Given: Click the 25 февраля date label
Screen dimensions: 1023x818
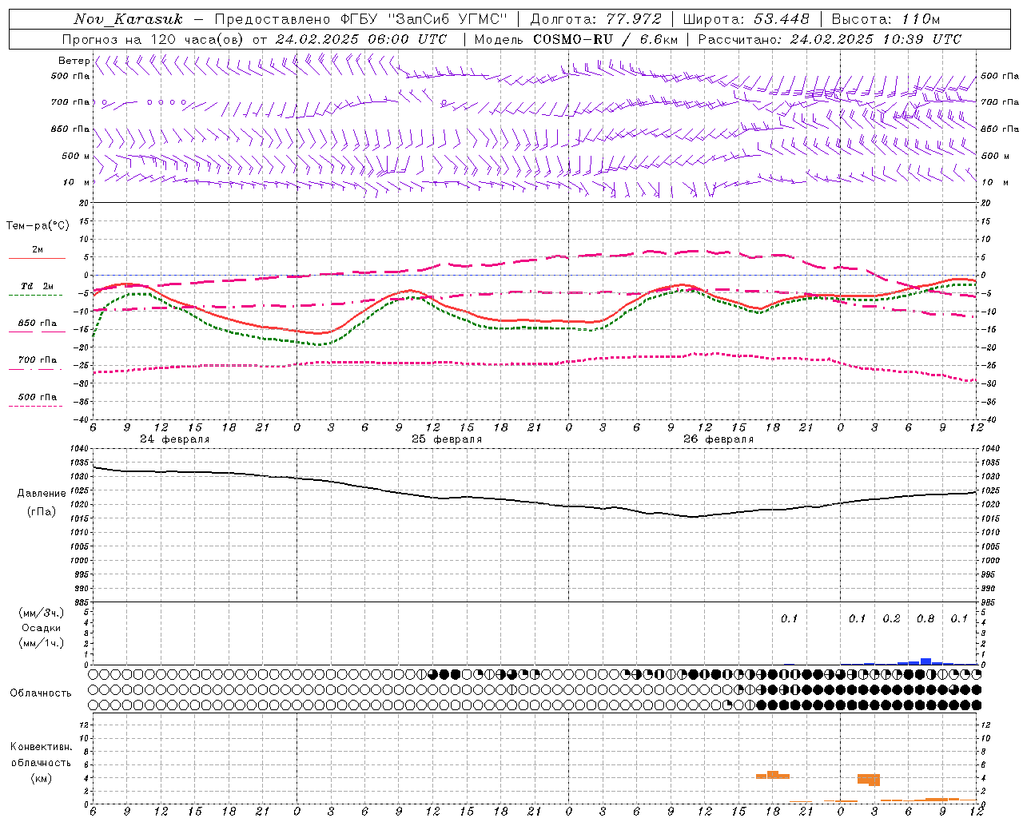Looking at the screenshot, I should pyautogui.click(x=446, y=439).
